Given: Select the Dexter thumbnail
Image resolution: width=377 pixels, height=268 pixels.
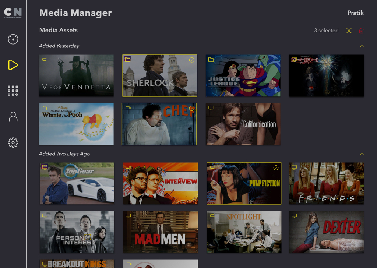Looking at the screenshot, I should point(326,232).
